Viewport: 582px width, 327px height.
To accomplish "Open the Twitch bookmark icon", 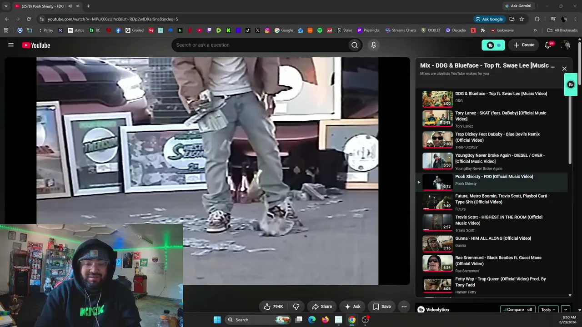I will click(x=209, y=30).
